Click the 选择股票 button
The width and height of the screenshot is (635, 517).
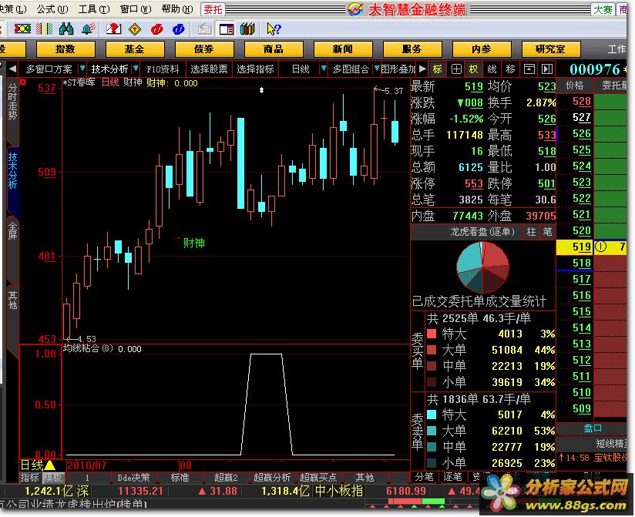(x=209, y=69)
